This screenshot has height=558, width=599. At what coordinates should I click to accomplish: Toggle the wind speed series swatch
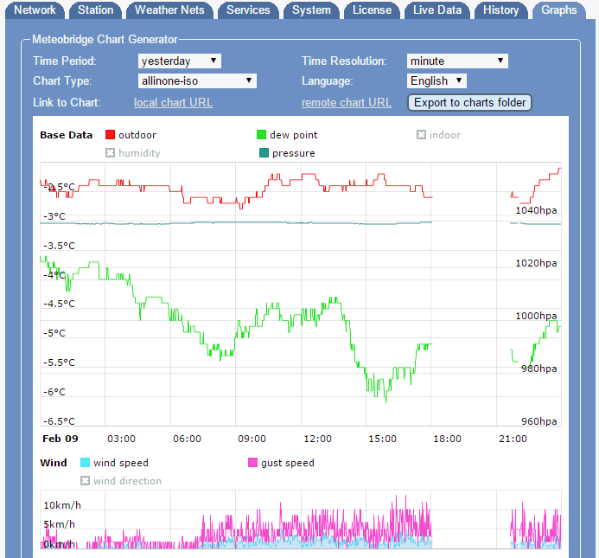[x=86, y=463]
